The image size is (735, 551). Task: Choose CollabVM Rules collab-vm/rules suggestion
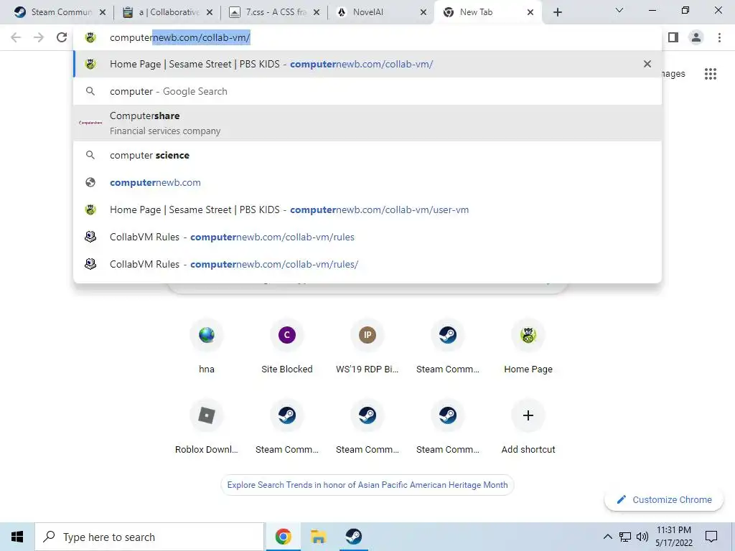[x=367, y=237]
